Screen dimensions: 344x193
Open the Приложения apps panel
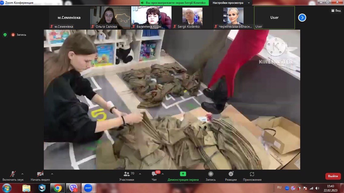pos(252,176)
